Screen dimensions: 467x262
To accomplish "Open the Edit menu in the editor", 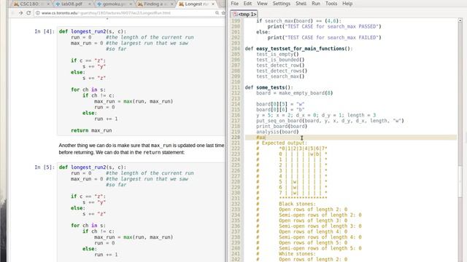I will pyautogui.click(x=247, y=4).
